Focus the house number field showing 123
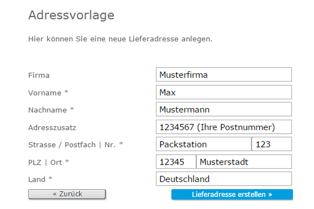This screenshot has height=209, width=314. (x=272, y=144)
